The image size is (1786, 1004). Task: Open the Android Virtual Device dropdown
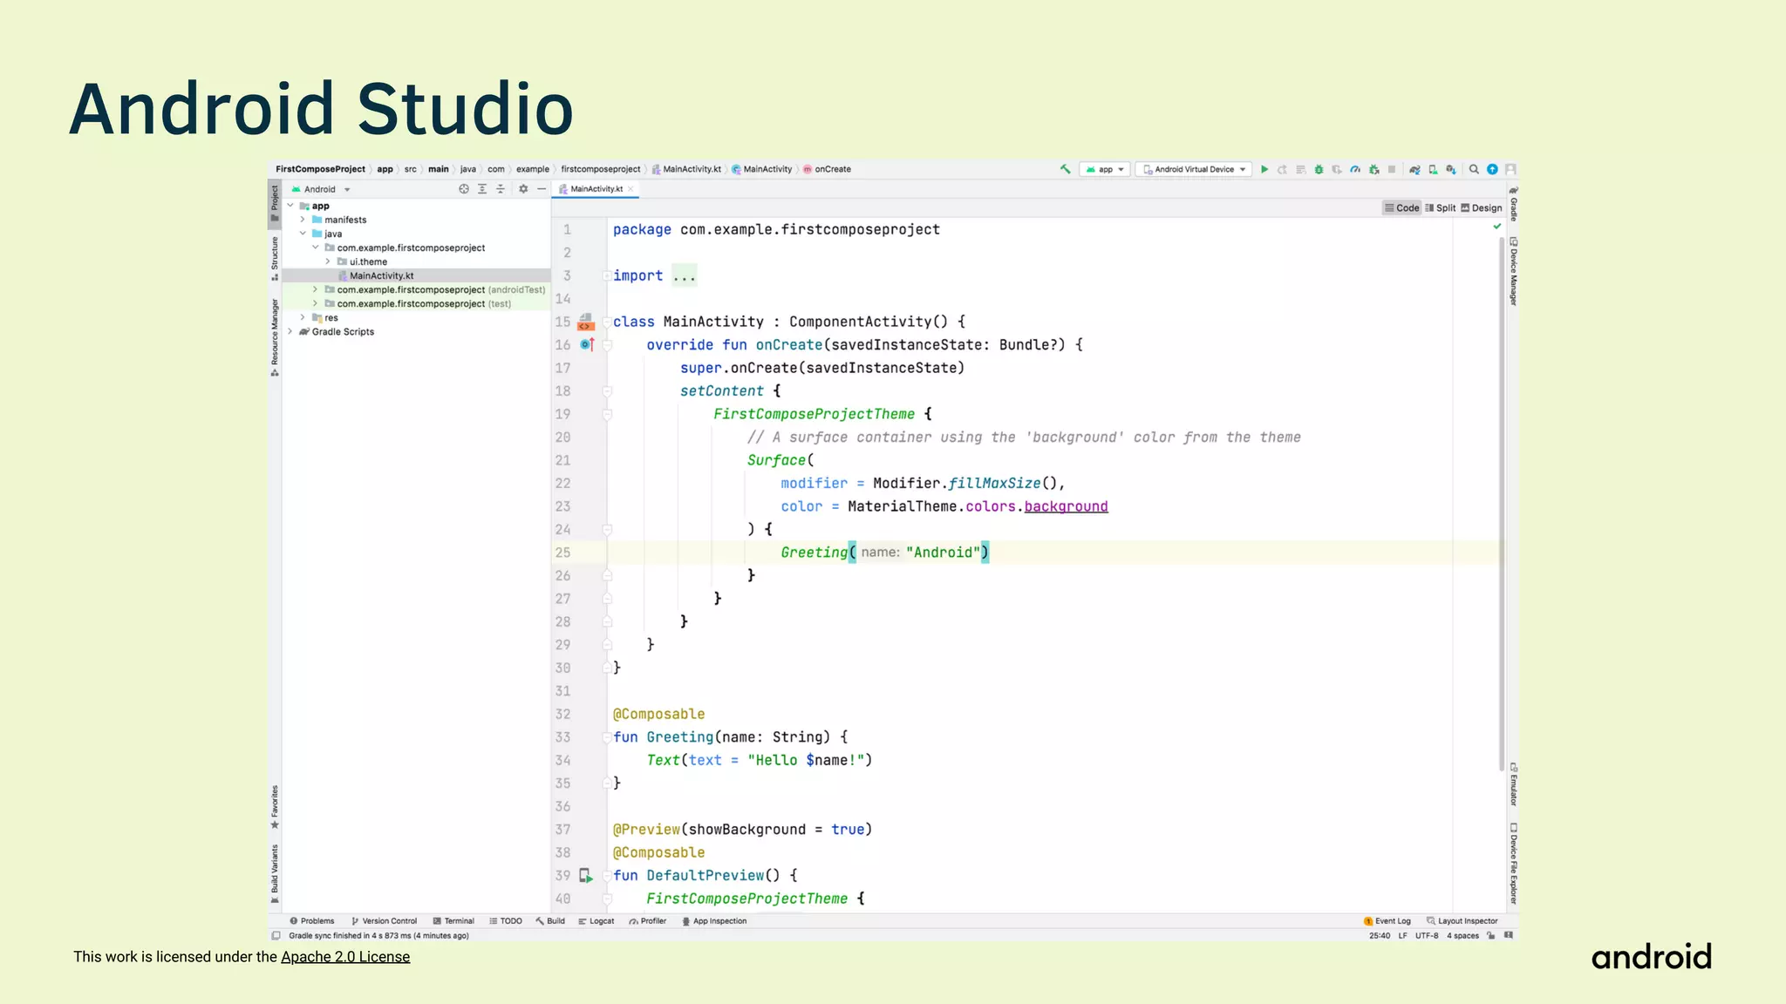[1194, 170]
